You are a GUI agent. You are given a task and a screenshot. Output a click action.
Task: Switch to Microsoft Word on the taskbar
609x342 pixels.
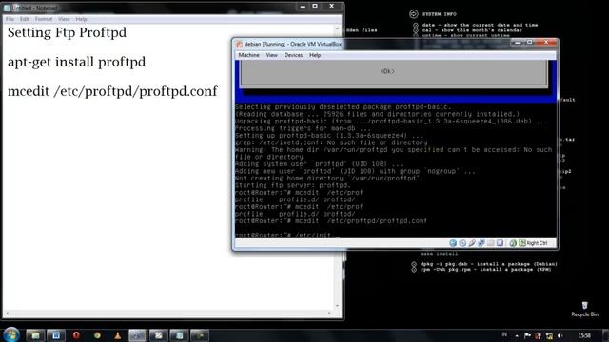pyautogui.click(x=56, y=335)
